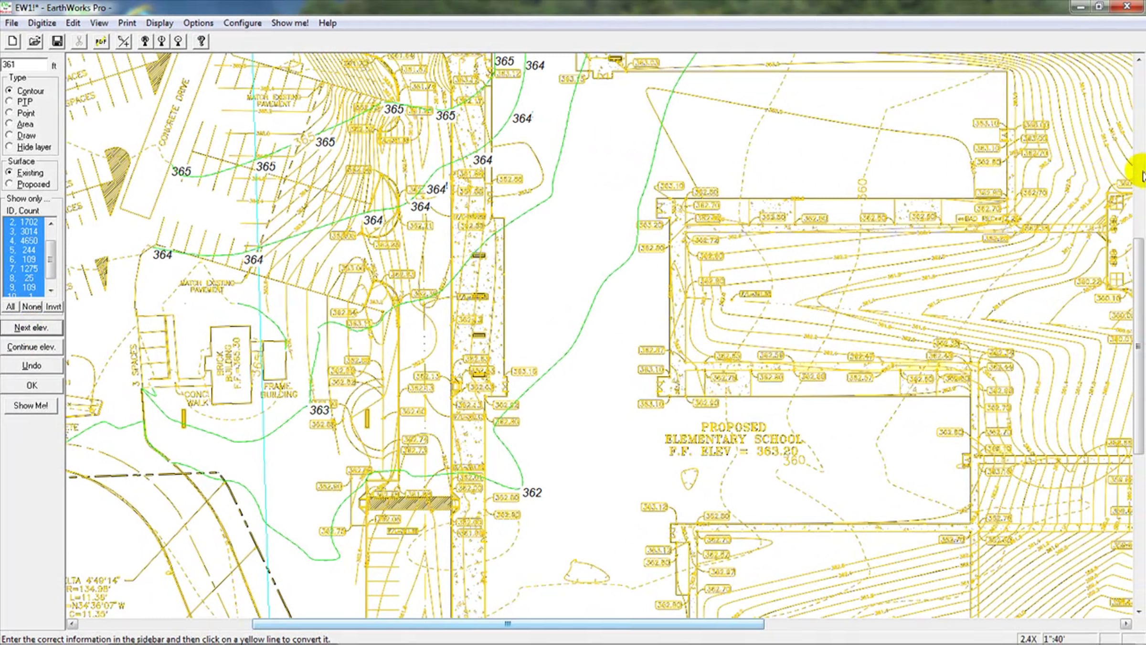Click the horizontal scrollbar right arrow
Screen dimensions: 1146x645
(1125, 623)
